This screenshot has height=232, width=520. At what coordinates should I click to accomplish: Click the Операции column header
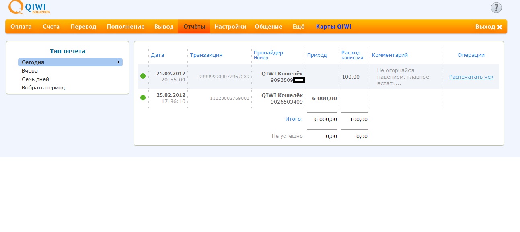[x=471, y=55]
